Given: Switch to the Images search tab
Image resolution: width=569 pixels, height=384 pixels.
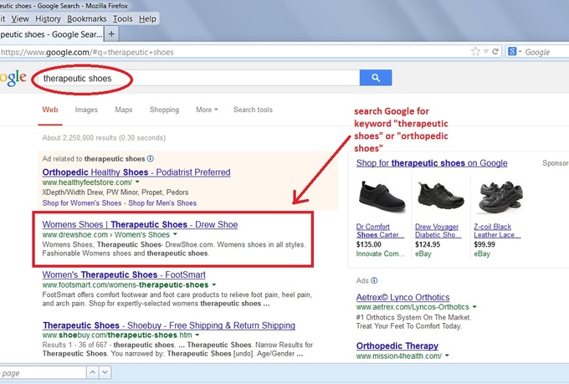Looking at the screenshot, I should (86, 110).
